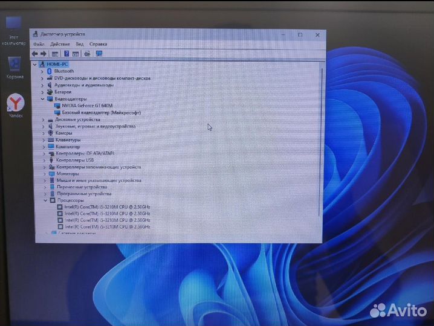This screenshot has height=326, width=434.
Task: Select the Процессоры chip icon
Action: pos(53,200)
